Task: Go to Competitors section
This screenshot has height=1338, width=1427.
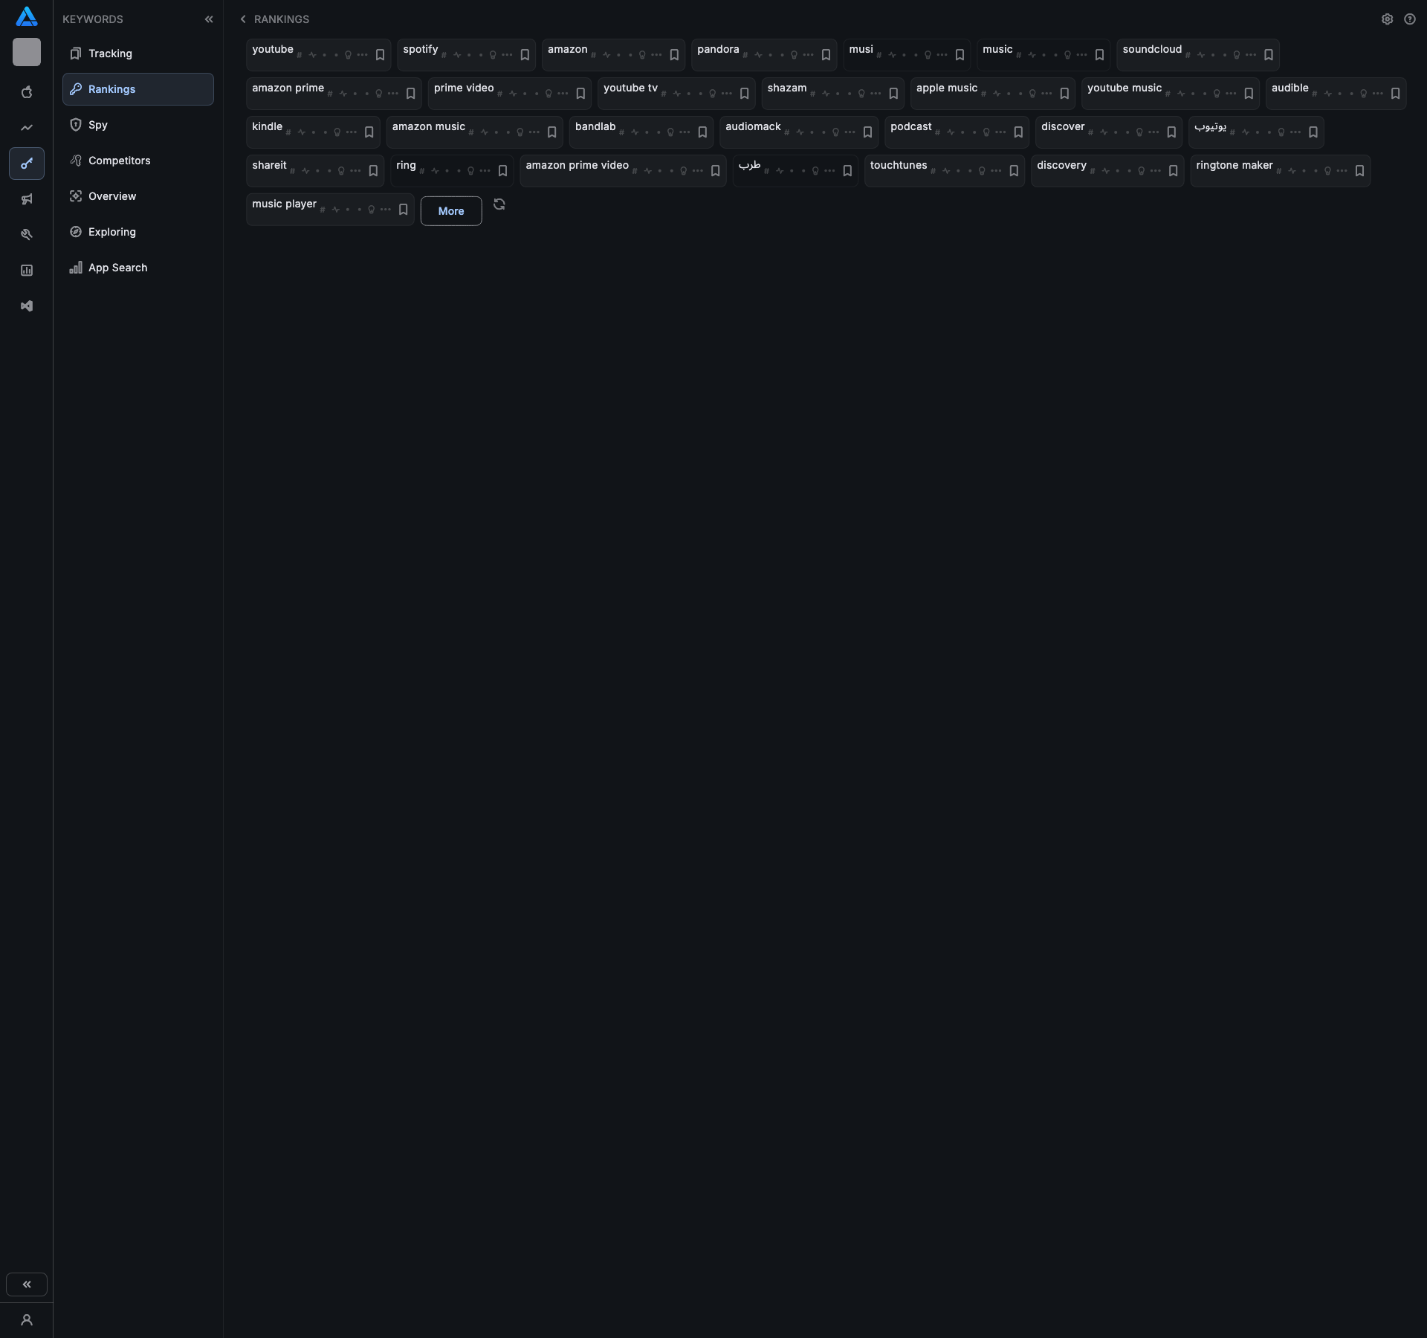Action: click(119, 161)
